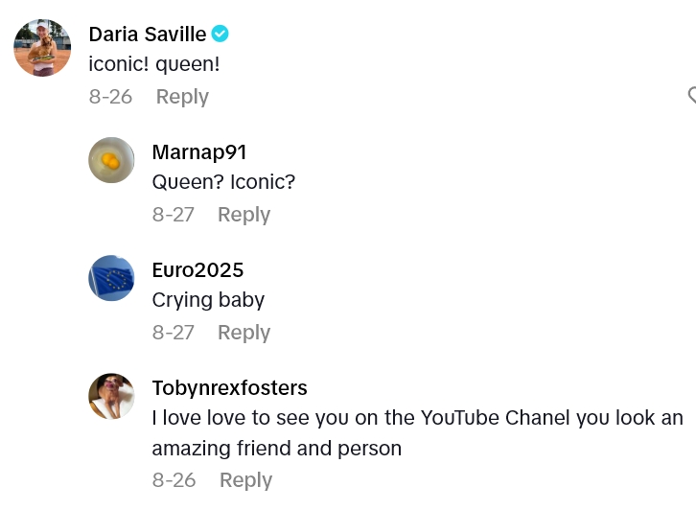Visit the Euro2025 username link
The height and width of the screenshot is (510, 696).
197,270
